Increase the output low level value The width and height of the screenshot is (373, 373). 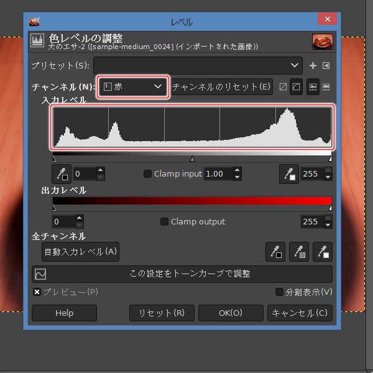pos(80,218)
